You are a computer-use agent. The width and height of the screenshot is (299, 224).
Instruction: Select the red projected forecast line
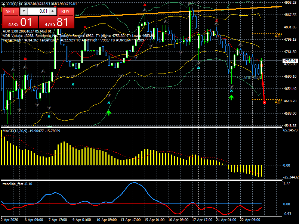(x=263, y=88)
